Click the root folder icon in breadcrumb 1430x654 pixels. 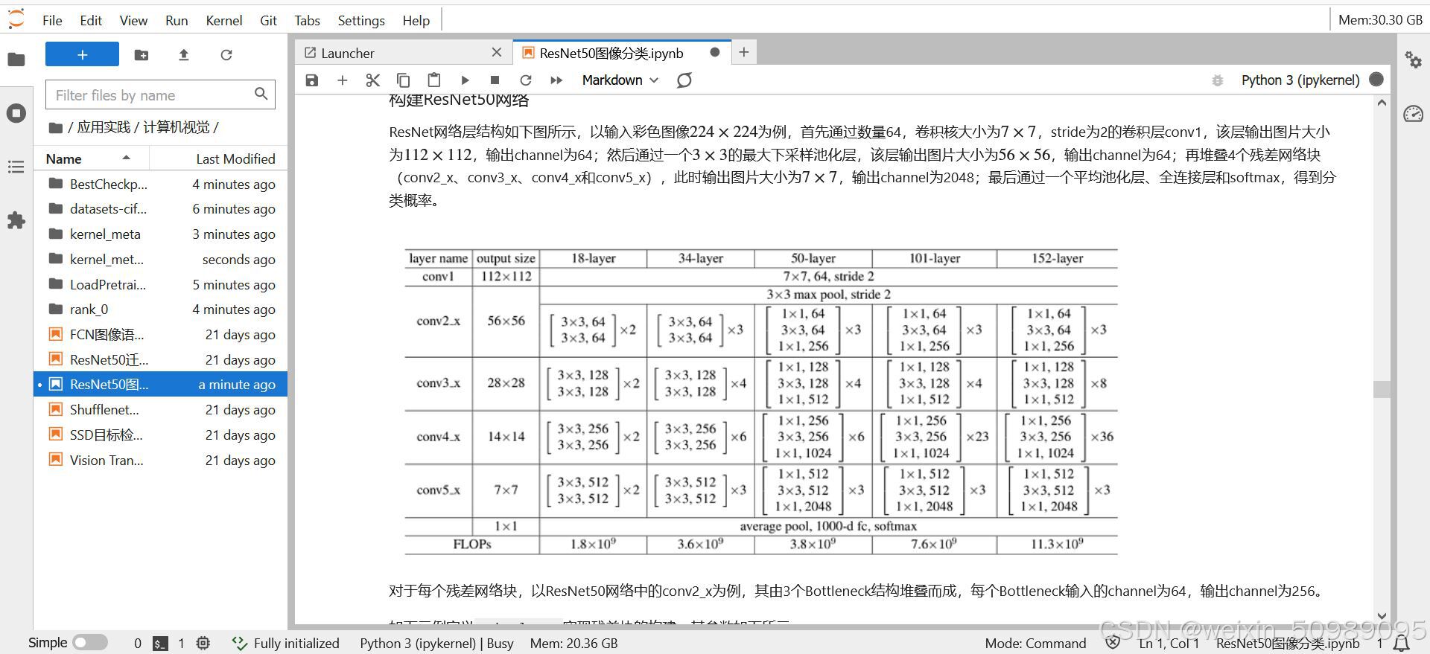point(55,128)
